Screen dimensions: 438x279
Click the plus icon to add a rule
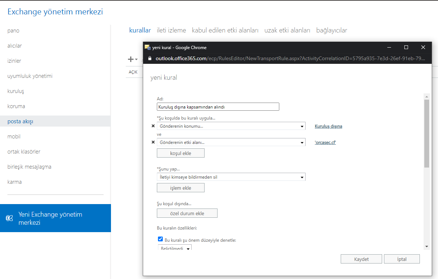(x=131, y=59)
